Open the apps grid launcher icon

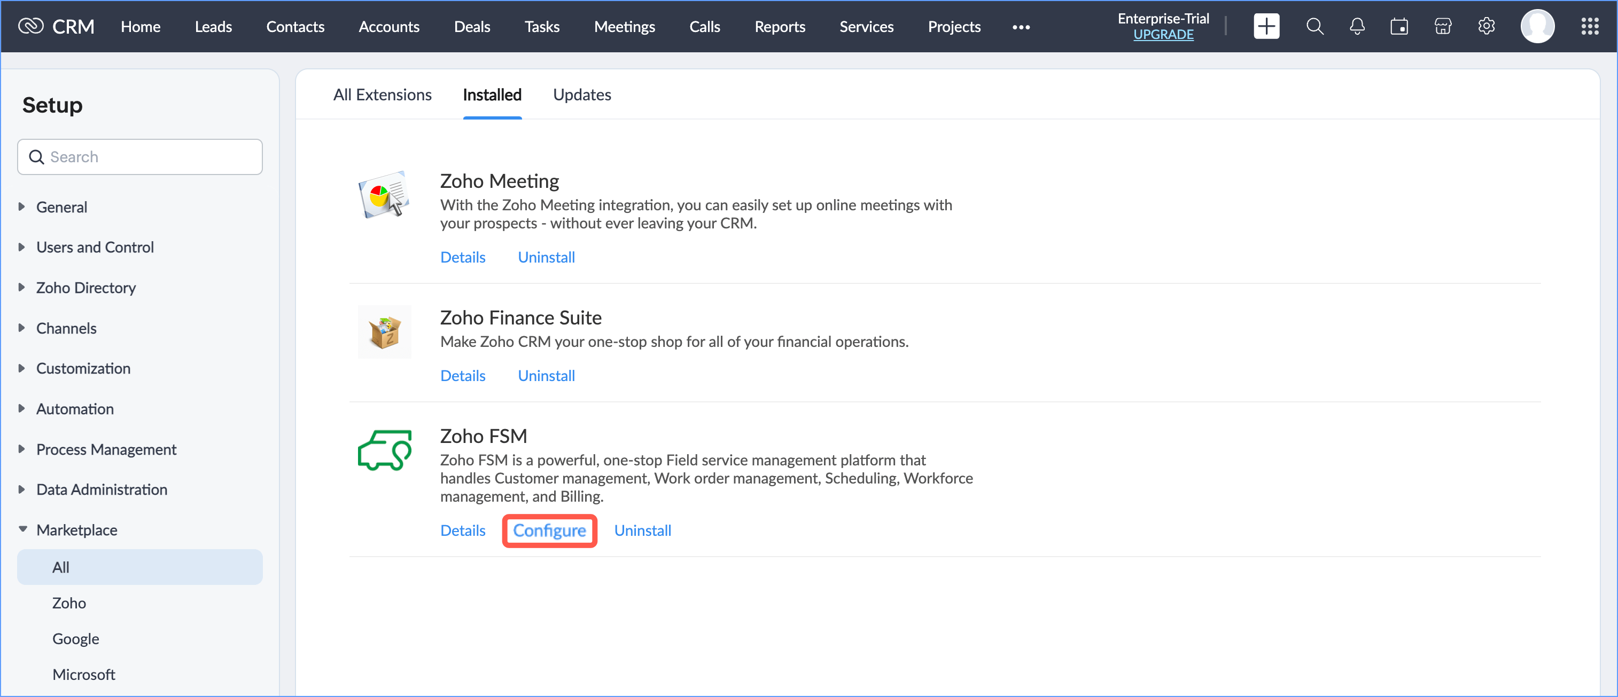pos(1589,26)
